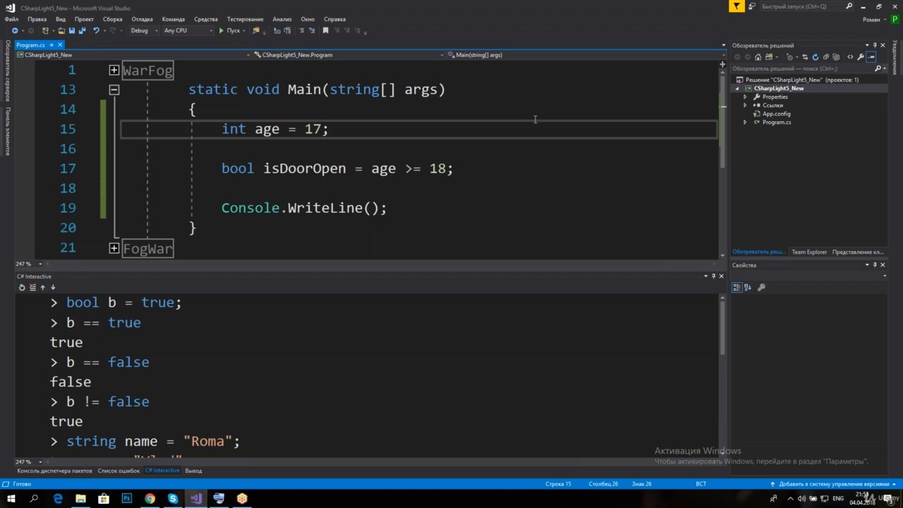903x508 pixels.
Task: Switch to Список ошибок tab
Action: point(119,471)
